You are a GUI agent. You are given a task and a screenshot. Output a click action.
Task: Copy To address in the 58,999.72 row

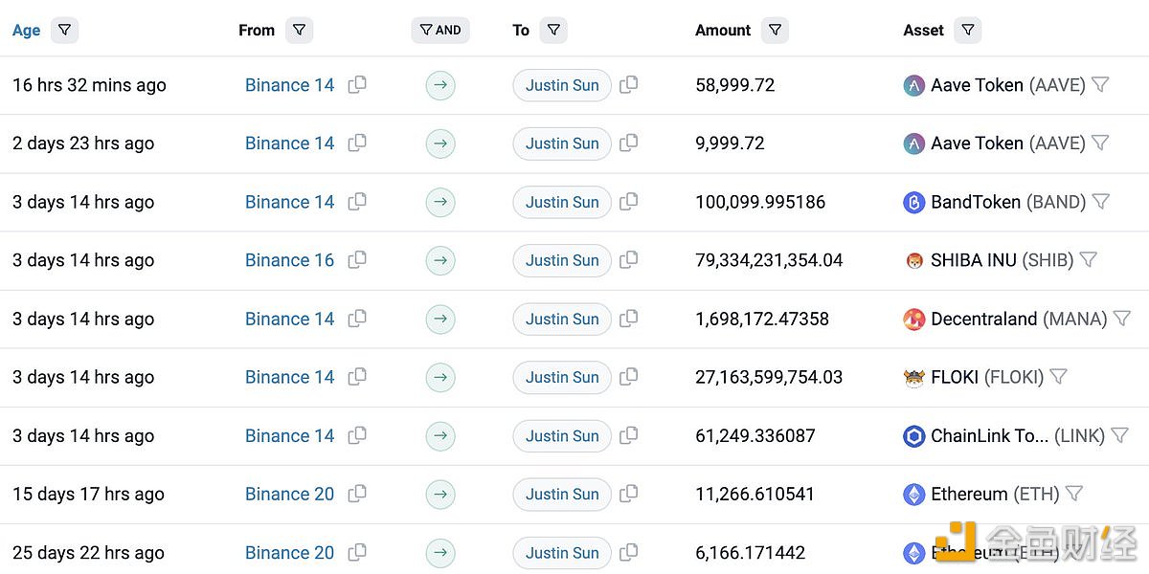click(x=629, y=85)
